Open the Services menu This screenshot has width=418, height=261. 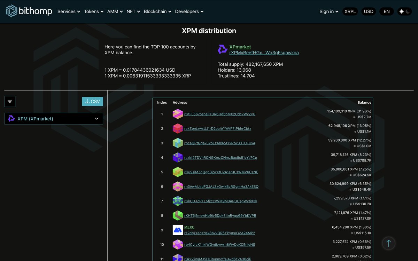click(x=69, y=11)
